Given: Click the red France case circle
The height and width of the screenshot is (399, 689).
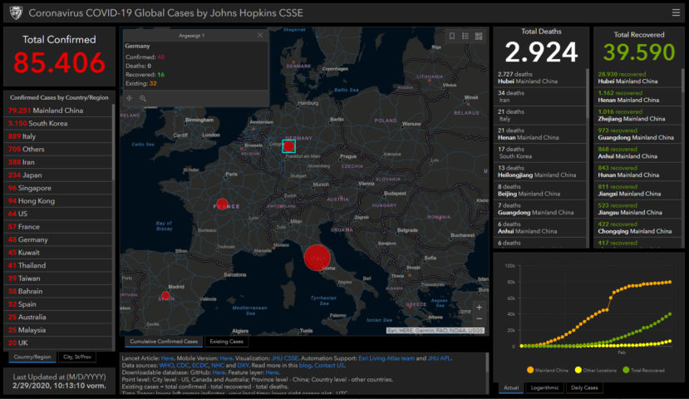Looking at the screenshot, I should point(223,204).
